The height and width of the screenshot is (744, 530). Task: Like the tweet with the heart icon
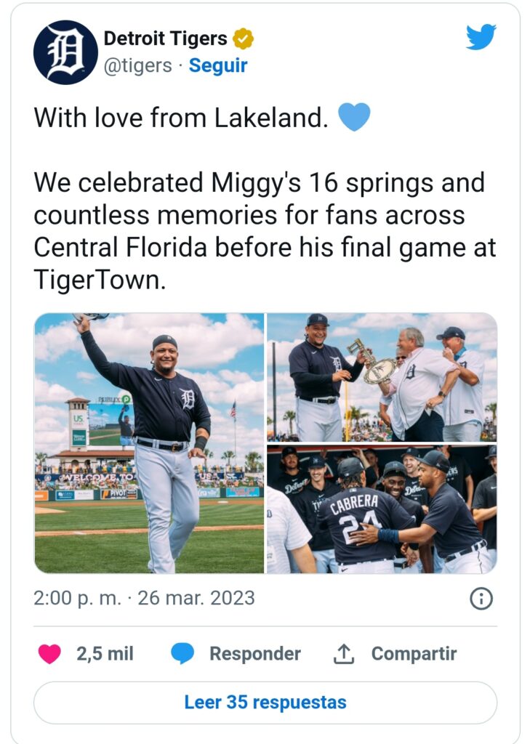(50, 654)
